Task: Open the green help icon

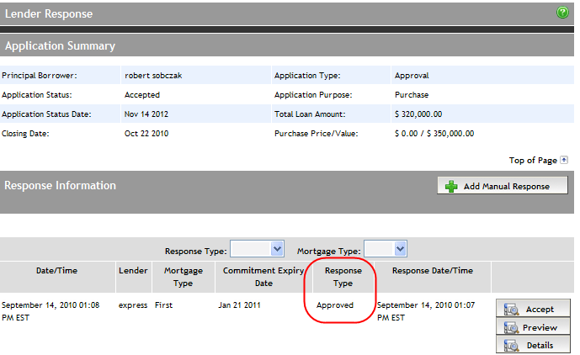Action: pyautogui.click(x=562, y=13)
